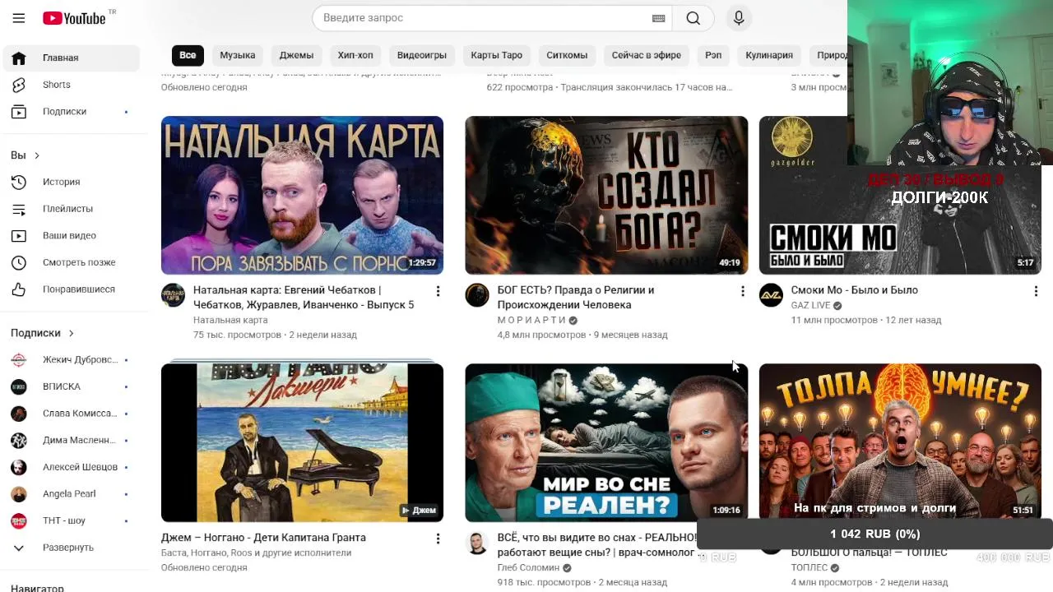1053x592 pixels.
Task: Click the magnifier search button
Action: click(x=693, y=18)
